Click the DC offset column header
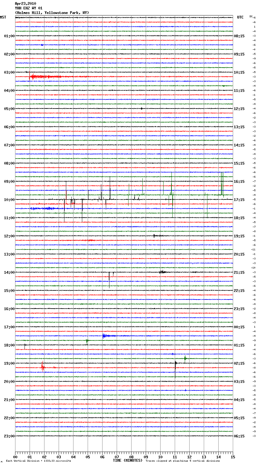Screen dimensions: 257x465 coord(251,16)
